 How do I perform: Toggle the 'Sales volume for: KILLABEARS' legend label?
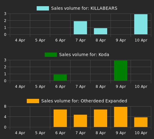(x=84, y=8)
